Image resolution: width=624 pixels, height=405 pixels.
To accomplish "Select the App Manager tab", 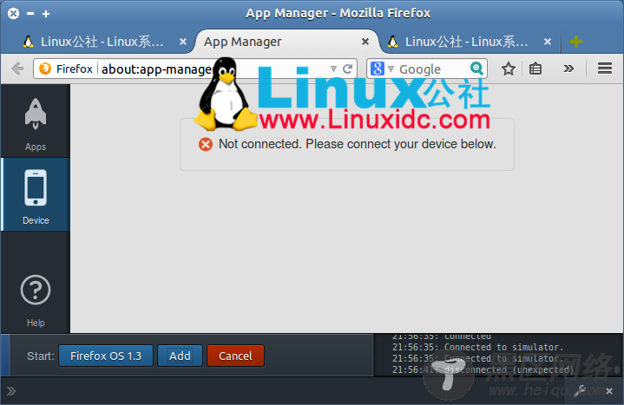I will (285, 42).
